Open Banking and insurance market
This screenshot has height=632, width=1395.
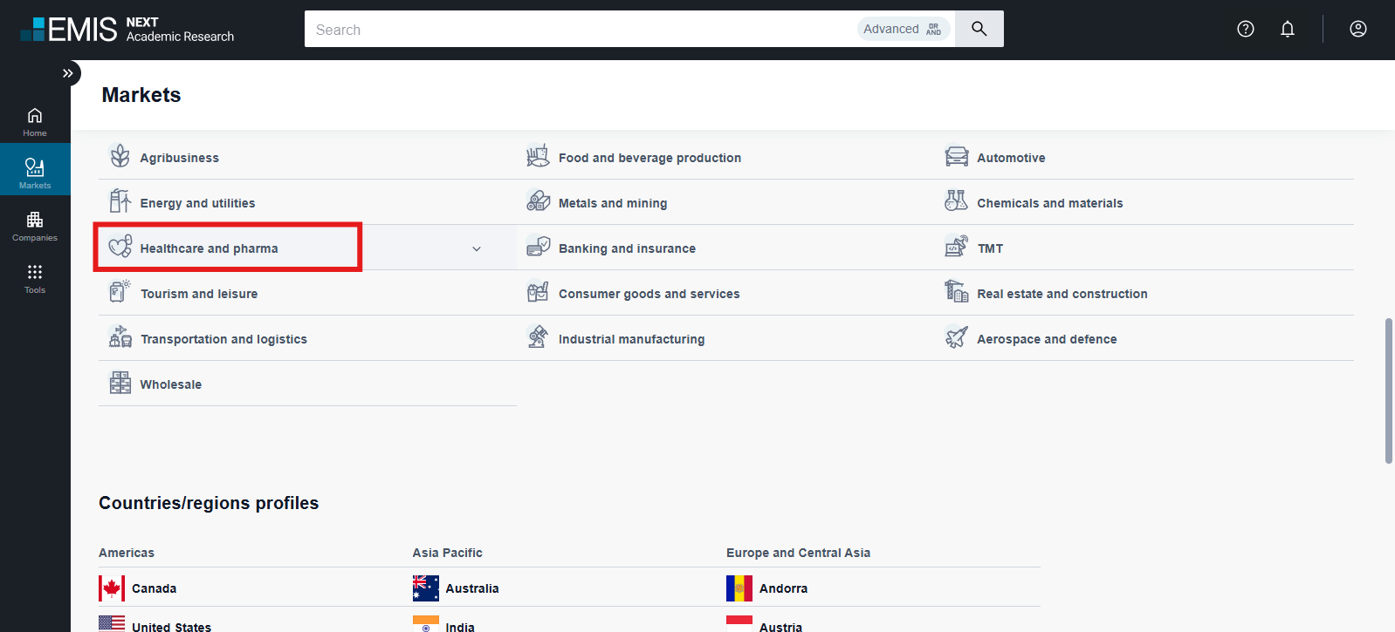pos(627,248)
